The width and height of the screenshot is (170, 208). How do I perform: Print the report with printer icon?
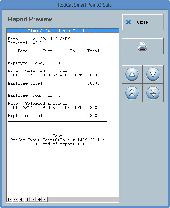click(143, 46)
